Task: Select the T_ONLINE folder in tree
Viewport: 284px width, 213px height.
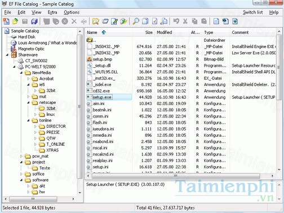Action: tap(56, 144)
